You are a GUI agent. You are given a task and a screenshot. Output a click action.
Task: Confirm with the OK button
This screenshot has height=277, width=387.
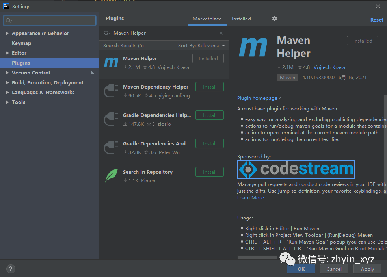coord(301,269)
